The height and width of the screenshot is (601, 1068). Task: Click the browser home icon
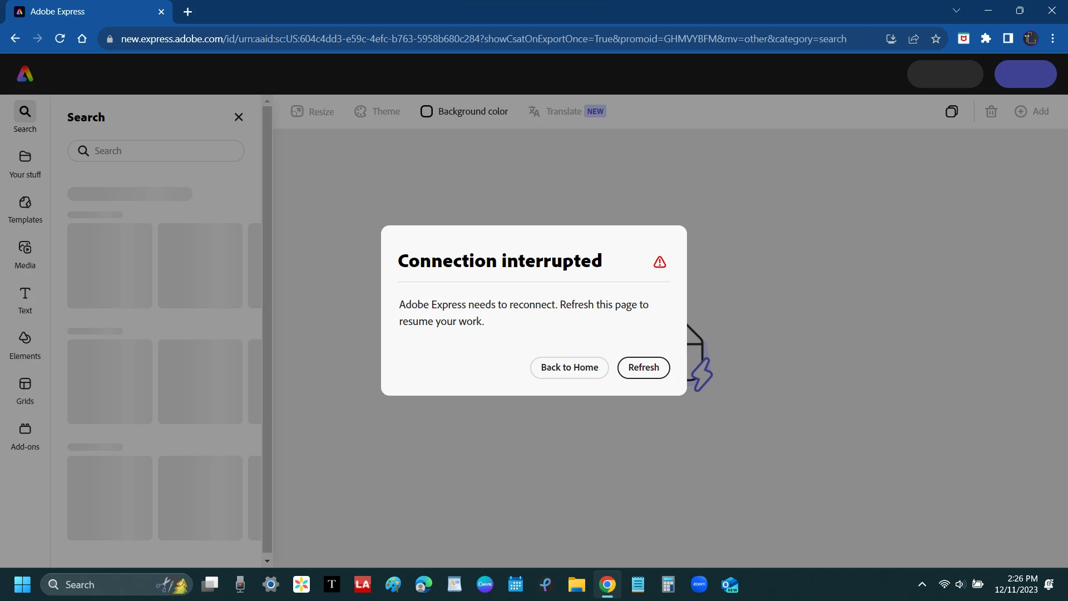(x=82, y=38)
